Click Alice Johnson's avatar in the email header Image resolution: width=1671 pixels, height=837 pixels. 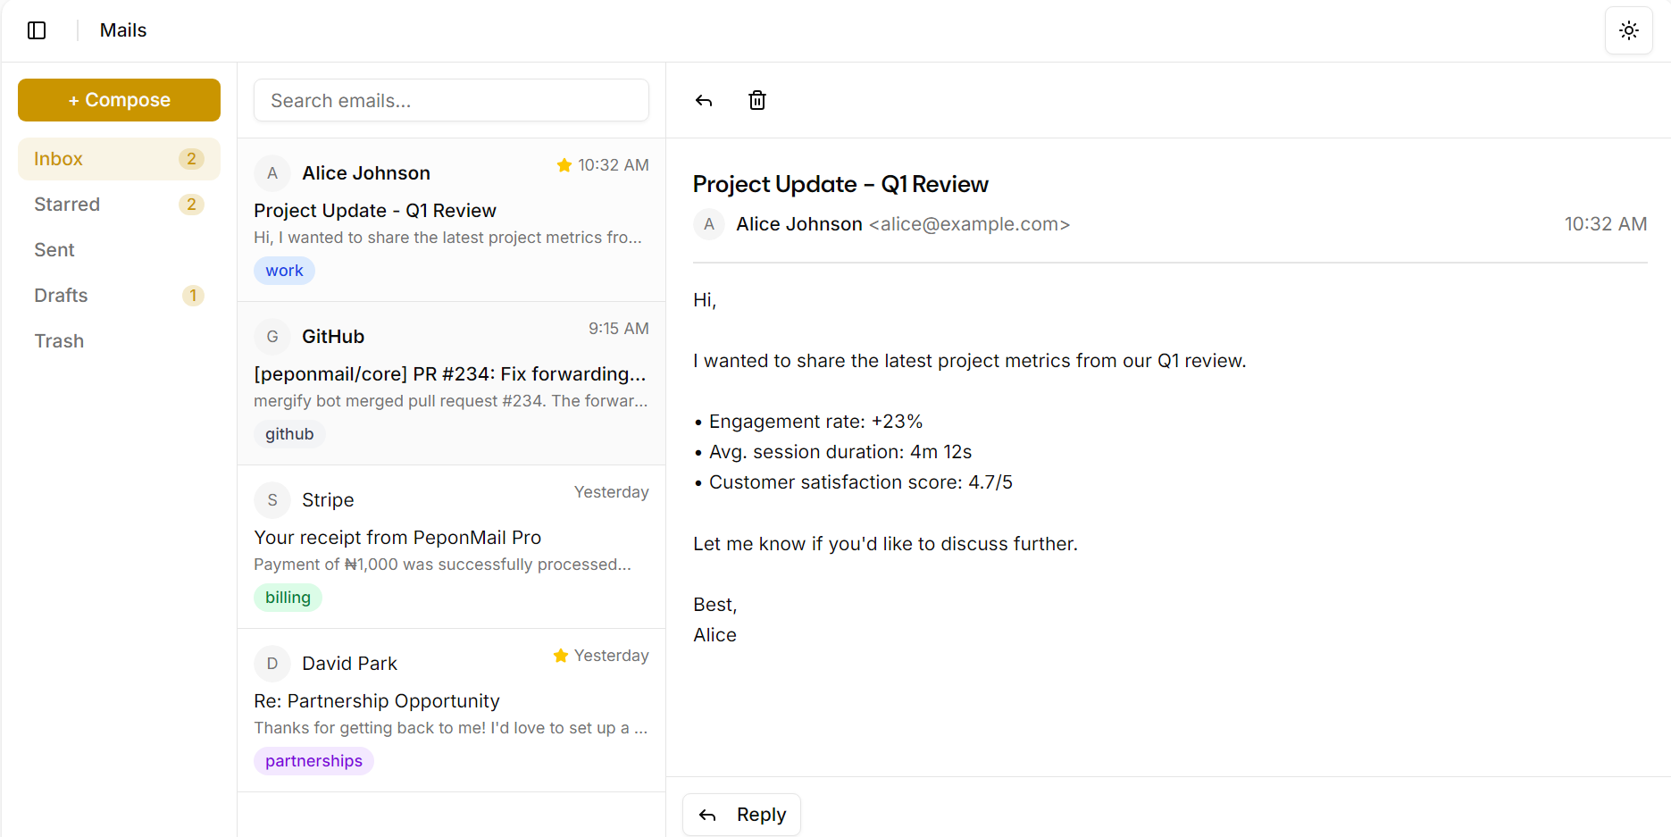(x=708, y=224)
